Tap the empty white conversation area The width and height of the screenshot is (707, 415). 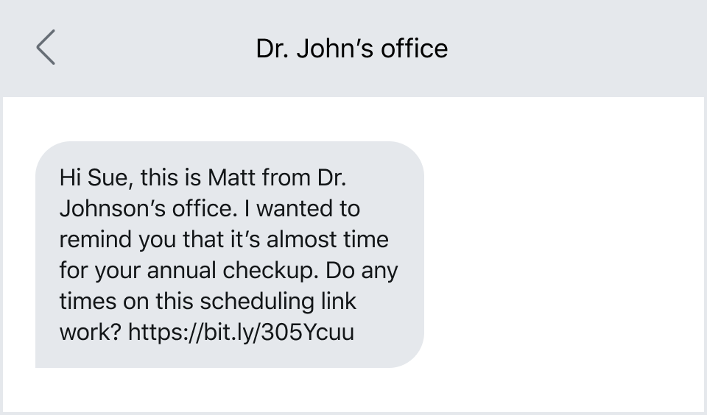[x=563, y=252]
